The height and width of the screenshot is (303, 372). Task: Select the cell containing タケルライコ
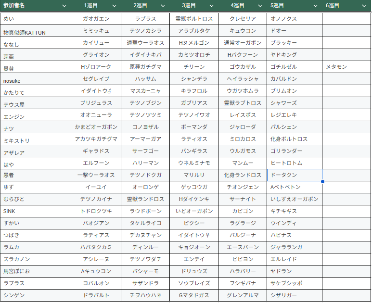tap(145, 223)
